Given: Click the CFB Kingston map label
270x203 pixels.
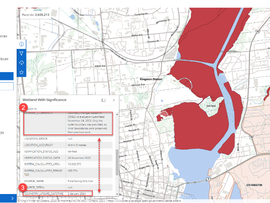Looking at the screenshot, I should [254, 184].
